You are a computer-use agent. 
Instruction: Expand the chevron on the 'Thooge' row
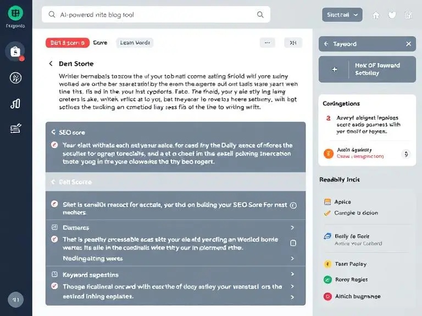pos(292,287)
